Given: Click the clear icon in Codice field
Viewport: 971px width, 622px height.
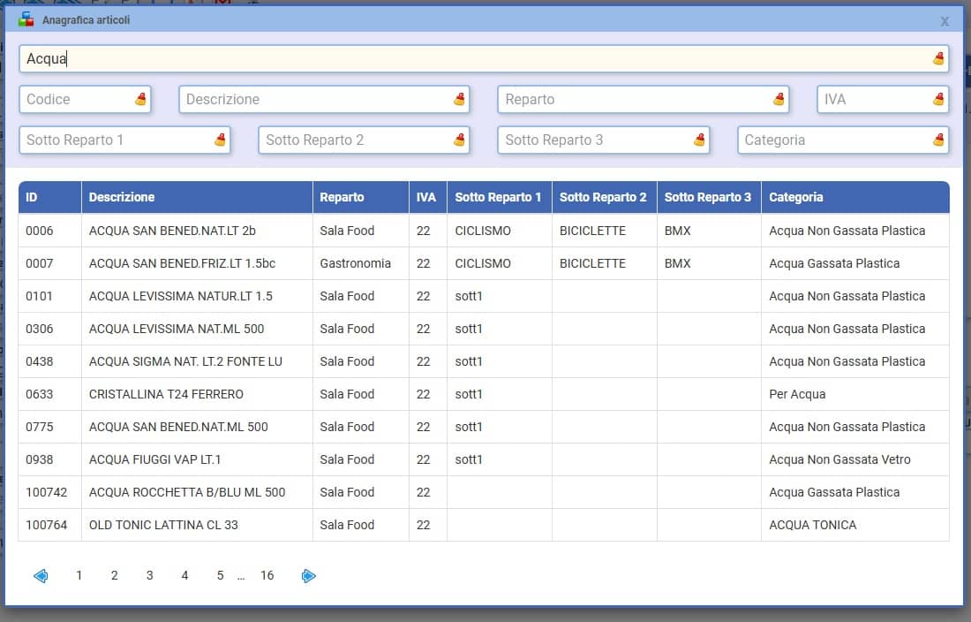Looking at the screenshot, I should [140, 99].
